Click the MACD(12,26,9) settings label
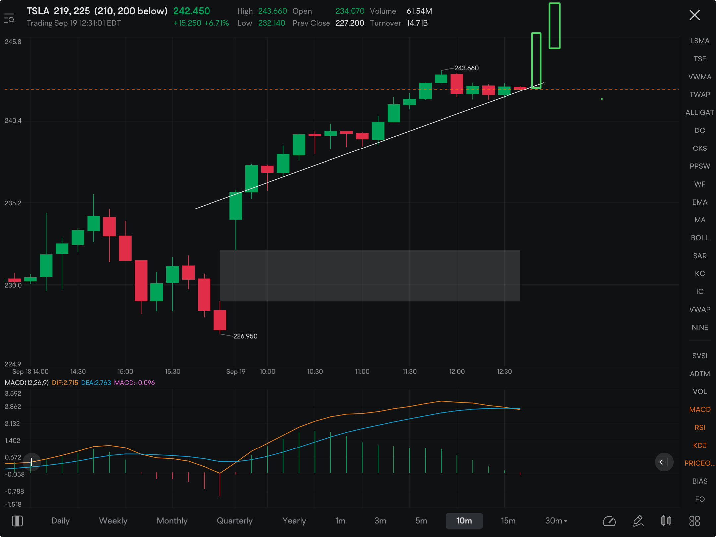716x537 pixels. pos(27,383)
